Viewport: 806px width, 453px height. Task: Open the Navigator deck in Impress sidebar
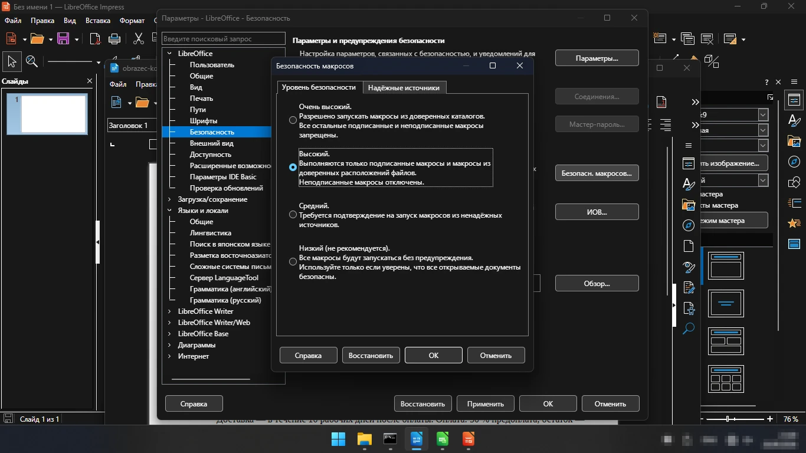[x=794, y=162]
